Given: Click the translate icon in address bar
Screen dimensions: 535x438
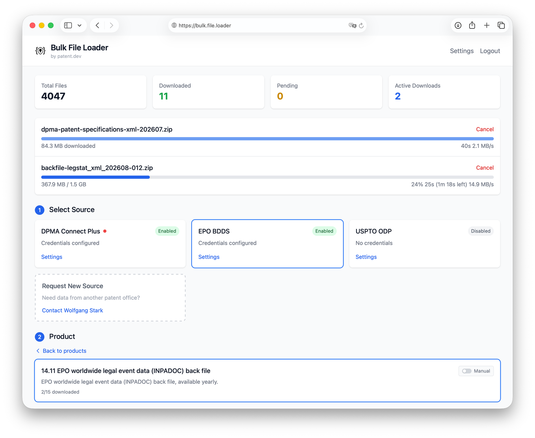Looking at the screenshot, I should point(352,25).
